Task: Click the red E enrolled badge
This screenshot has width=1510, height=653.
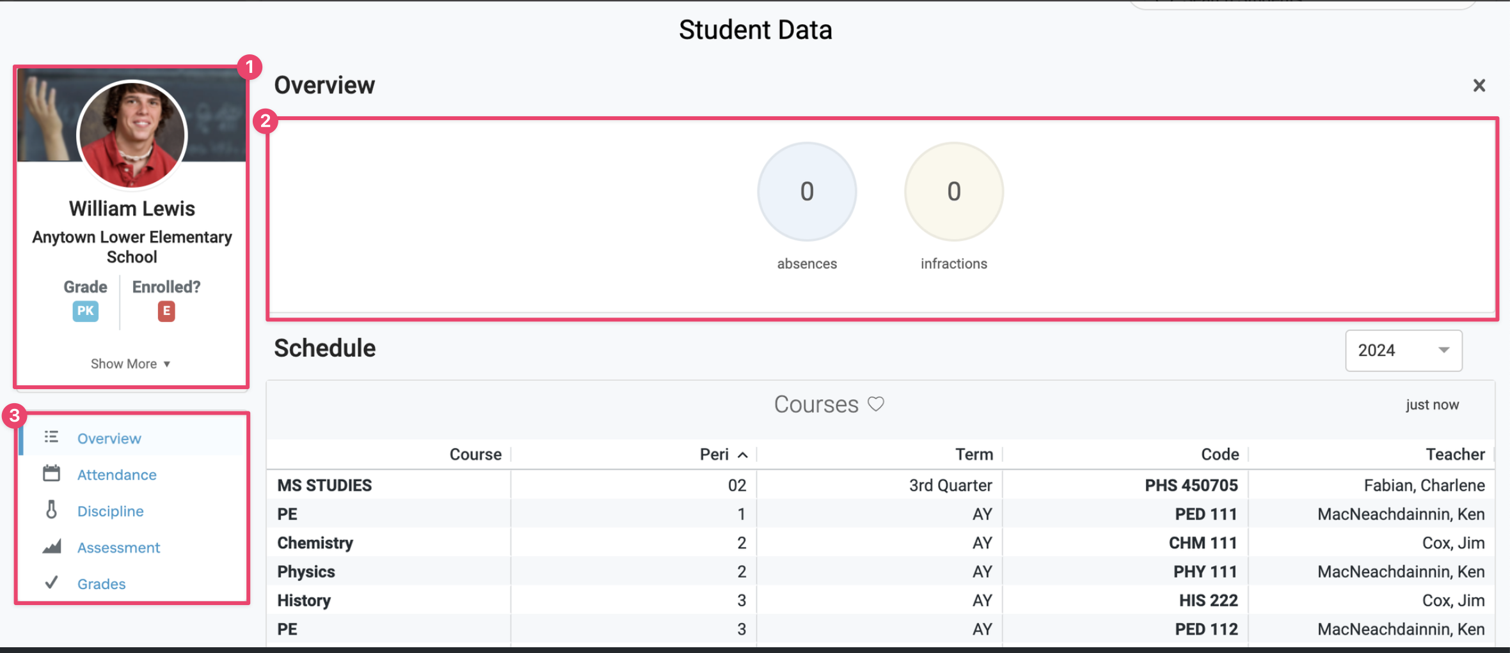Action: [166, 311]
